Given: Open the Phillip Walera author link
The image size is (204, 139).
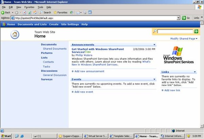Looking at the screenshot, I should point(84,55).
